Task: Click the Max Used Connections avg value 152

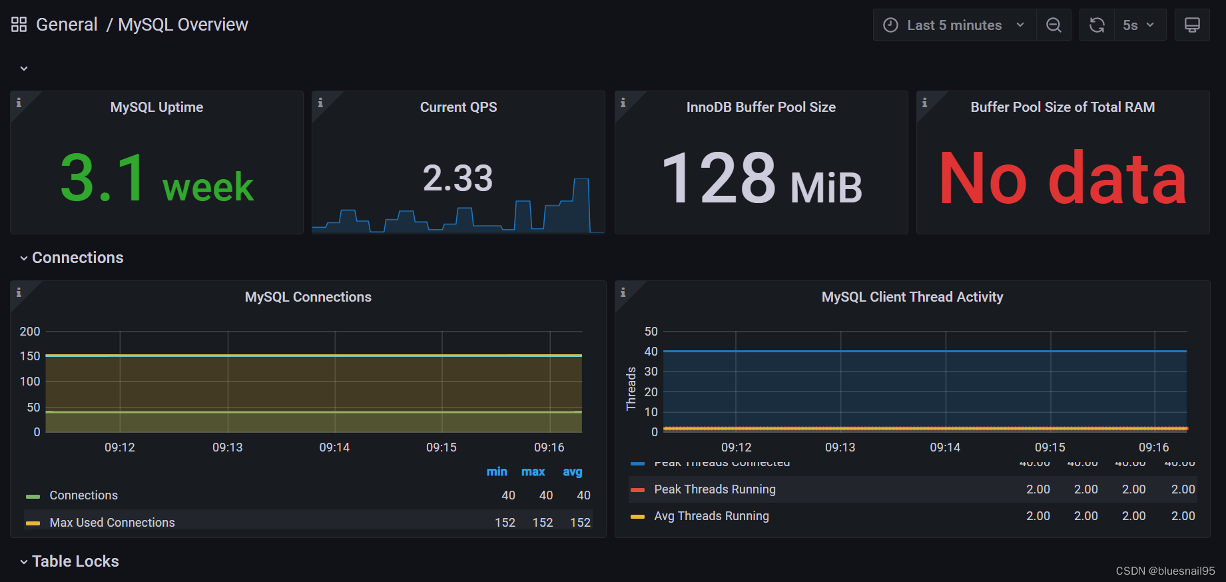Action: pyautogui.click(x=580, y=523)
